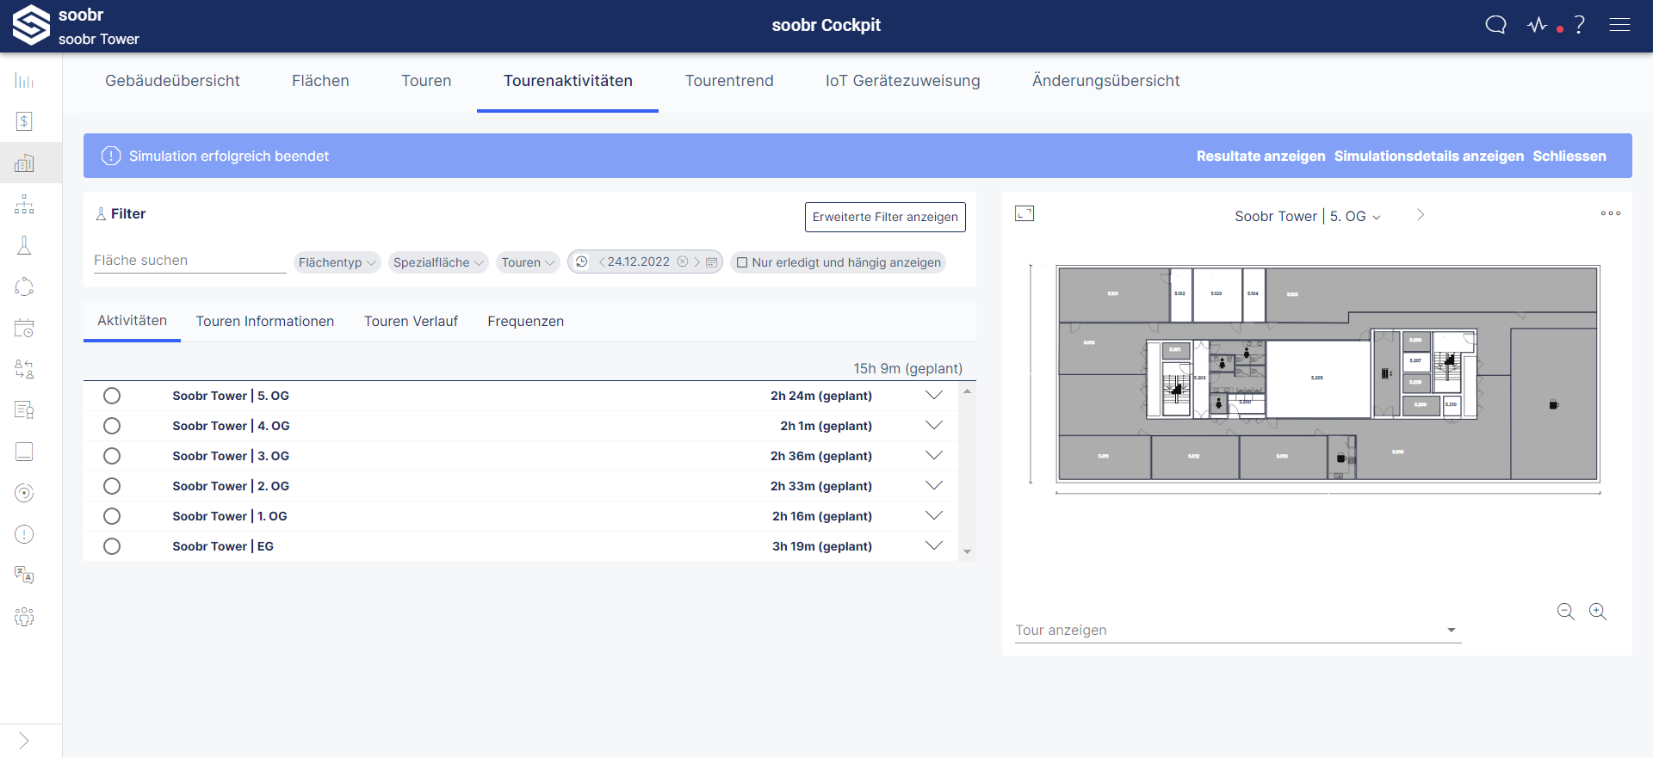Select radio for Soobr Tower EG
Image resolution: width=1653 pixels, height=757 pixels.
click(x=112, y=546)
